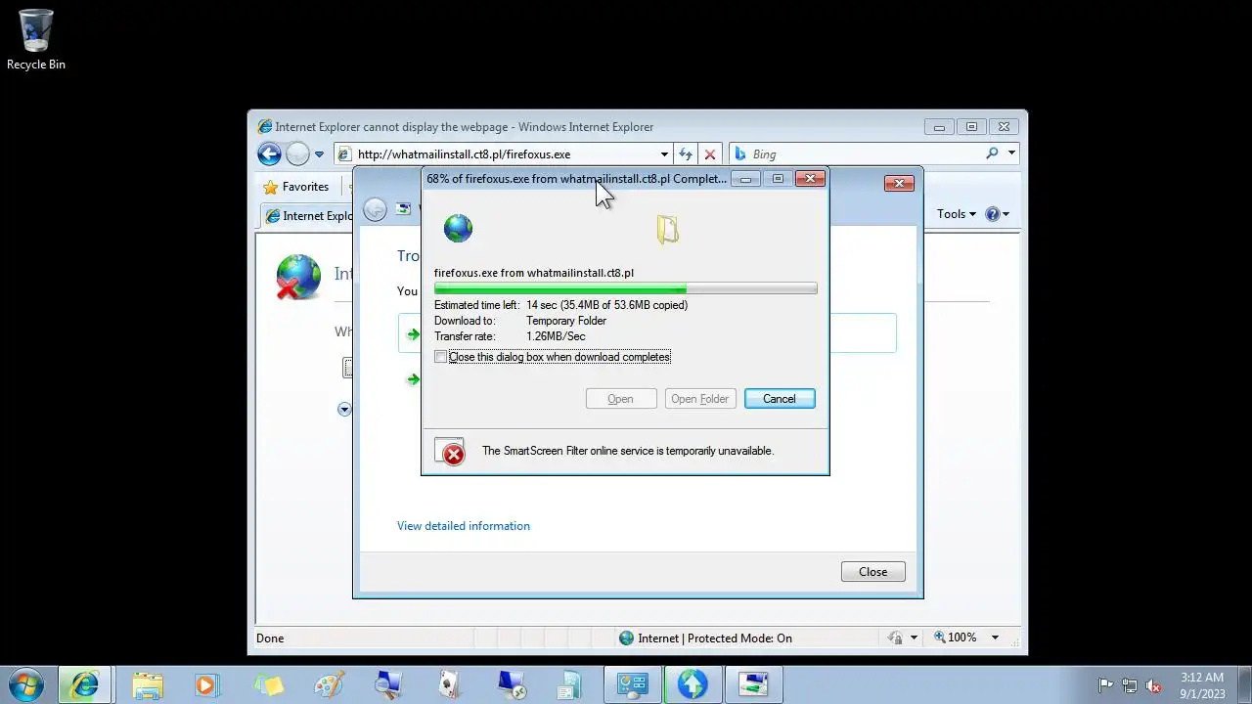
Task: Expand the round chevron on the error page
Action: point(344,409)
